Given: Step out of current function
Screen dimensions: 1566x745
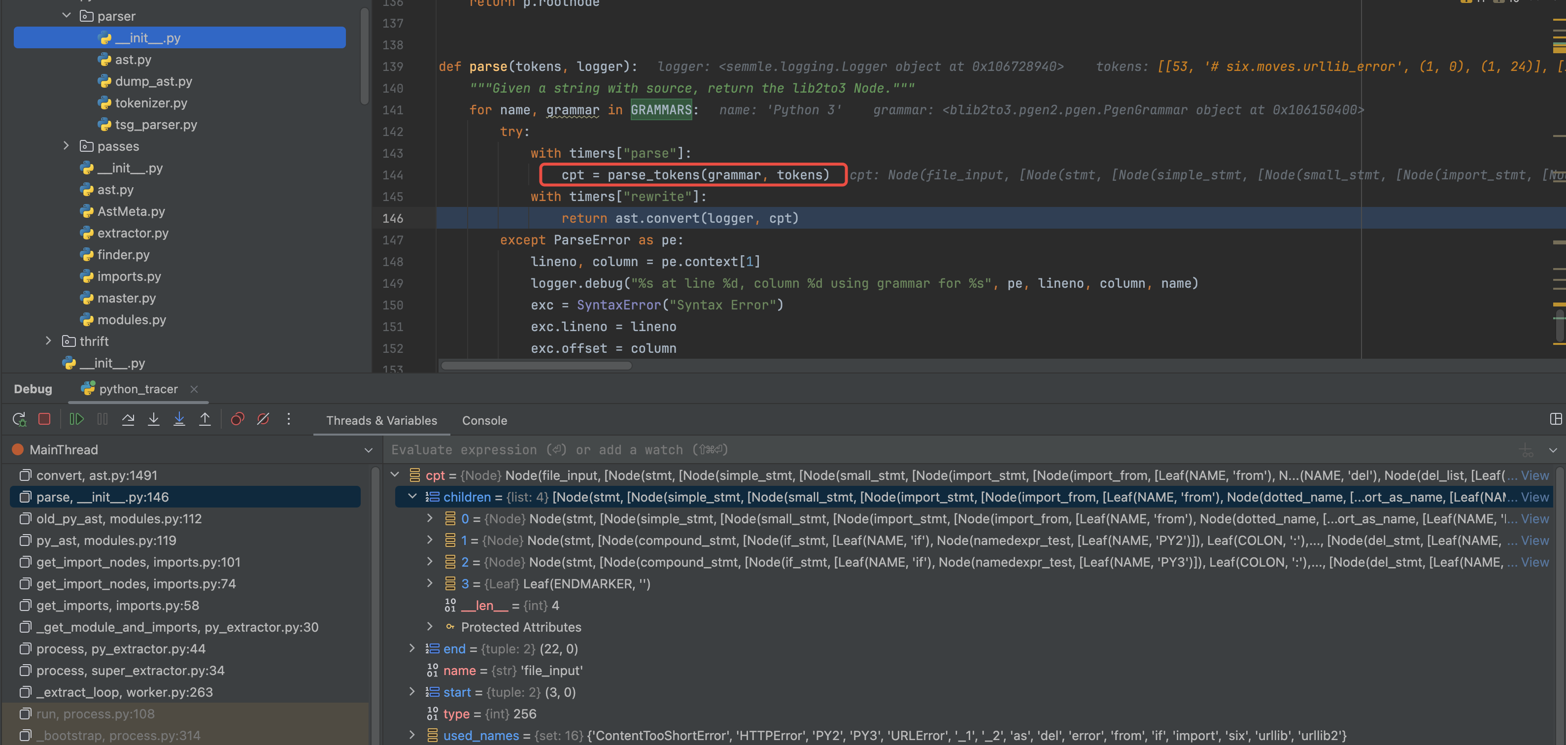Looking at the screenshot, I should coord(205,419).
